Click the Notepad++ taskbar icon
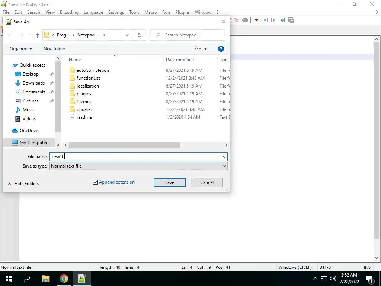Screen dimensions: 381x286 pyautogui.click(x=82, y=279)
